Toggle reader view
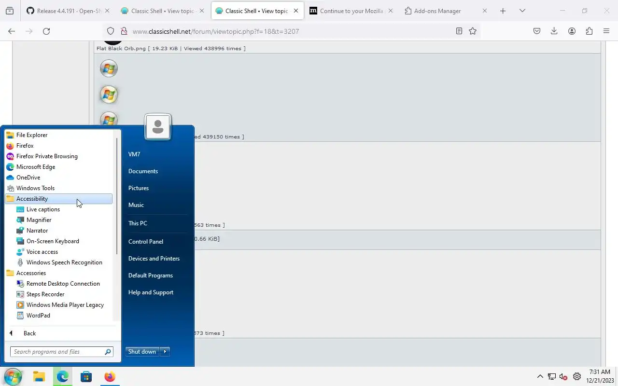Screen dimensions: 618x386 click(459, 31)
